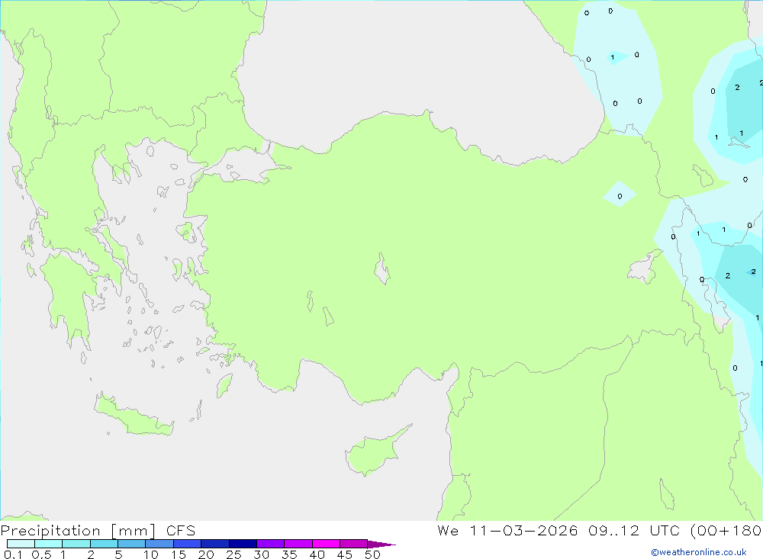Click the 1–2 mm legend color swatch
763x559 pixels.
(76, 544)
